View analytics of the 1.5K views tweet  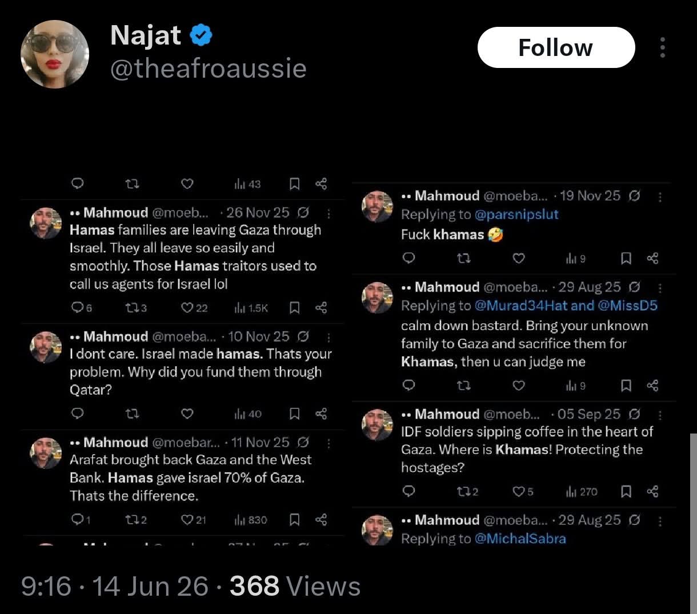point(251,308)
